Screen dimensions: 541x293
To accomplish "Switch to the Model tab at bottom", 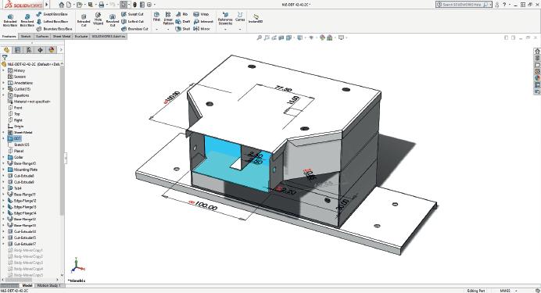I will pos(27,285).
